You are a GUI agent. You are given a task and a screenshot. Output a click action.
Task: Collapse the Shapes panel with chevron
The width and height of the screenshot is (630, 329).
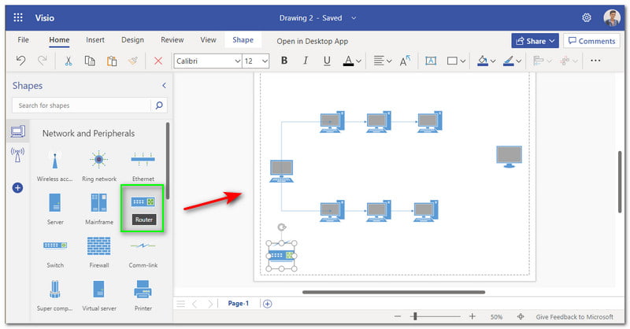pos(164,85)
